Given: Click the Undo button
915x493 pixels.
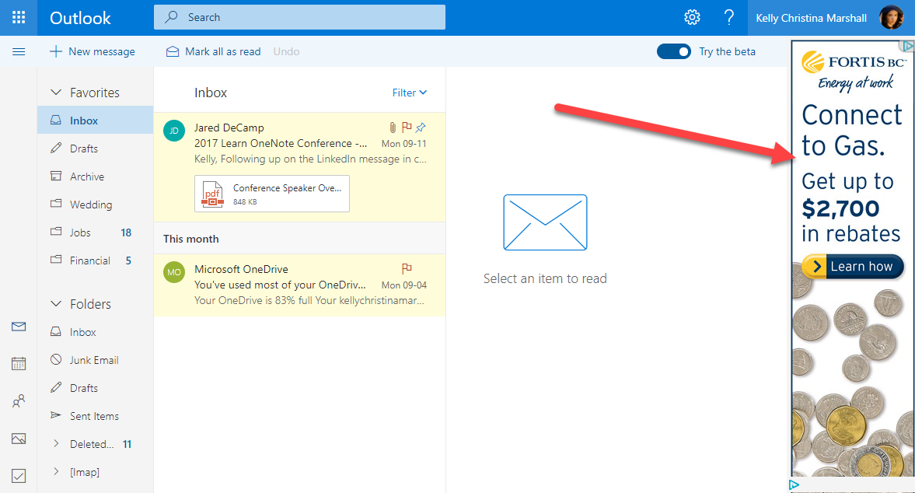Looking at the screenshot, I should [x=286, y=51].
